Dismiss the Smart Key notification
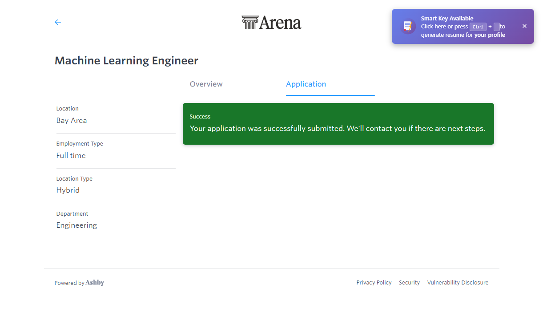Image resolution: width=543 pixels, height=320 pixels. pyautogui.click(x=524, y=26)
